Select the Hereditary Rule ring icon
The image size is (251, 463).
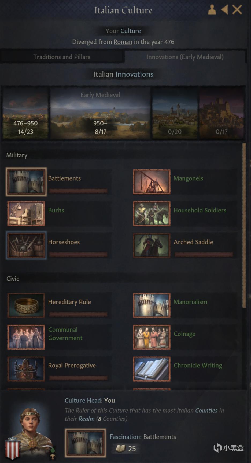click(x=26, y=305)
